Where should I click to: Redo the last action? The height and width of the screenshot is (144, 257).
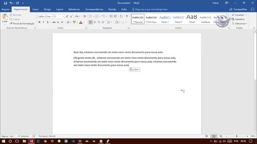18,3
